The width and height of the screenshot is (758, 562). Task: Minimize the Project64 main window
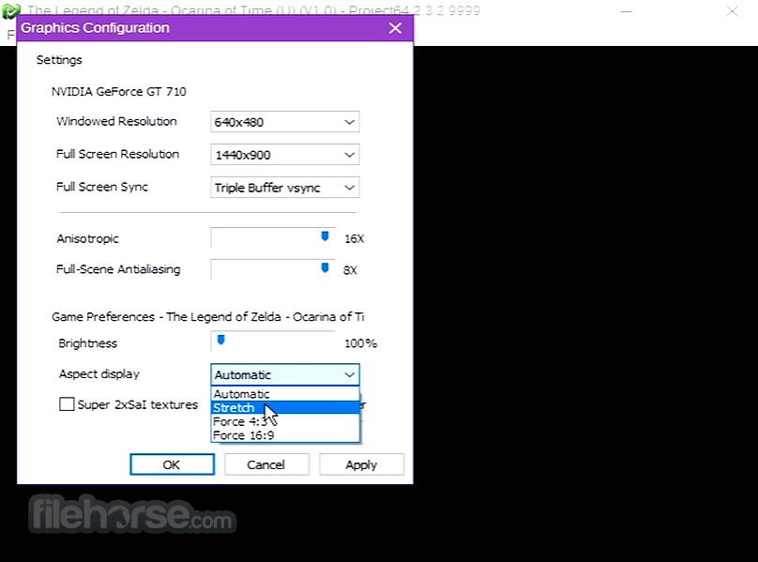click(x=626, y=11)
